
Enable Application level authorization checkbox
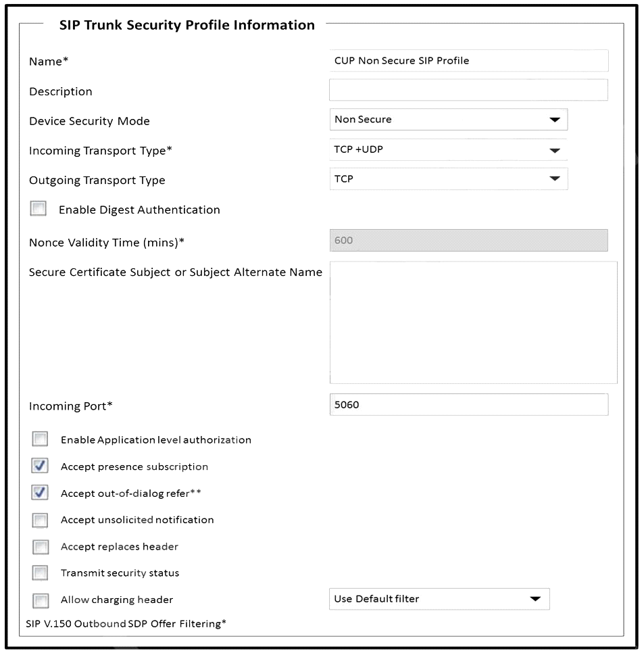click(40, 439)
